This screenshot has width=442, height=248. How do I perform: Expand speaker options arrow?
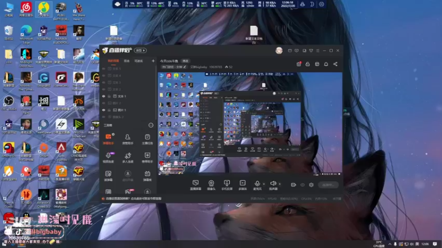tap(280, 184)
